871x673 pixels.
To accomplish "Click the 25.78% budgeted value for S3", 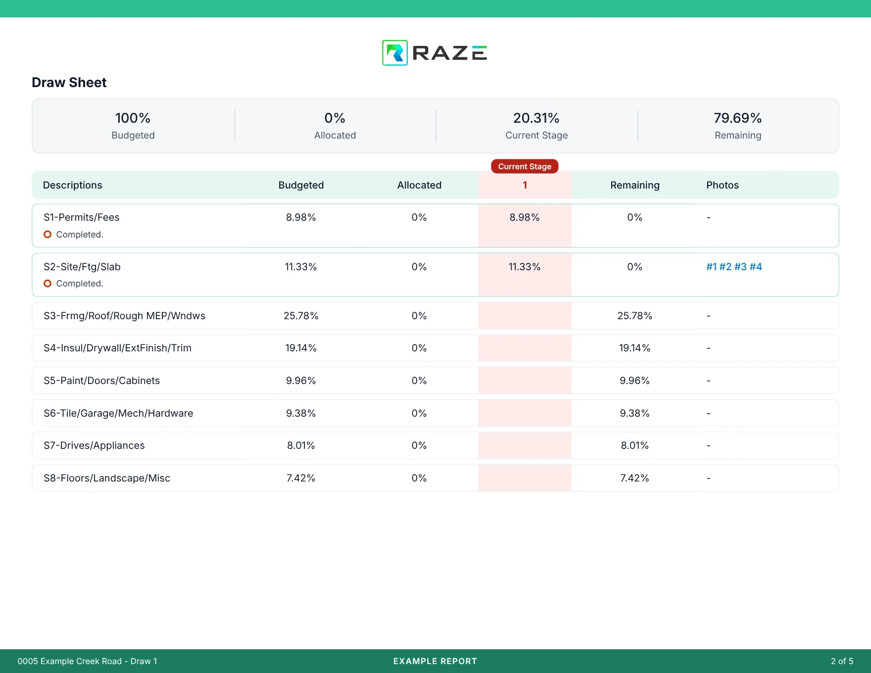I will click(301, 316).
